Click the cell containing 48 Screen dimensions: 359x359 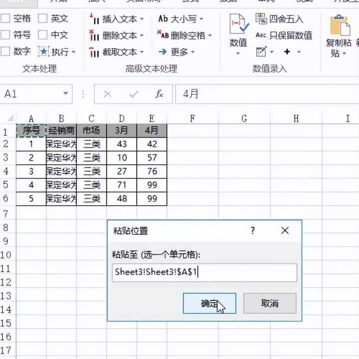coord(122,199)
